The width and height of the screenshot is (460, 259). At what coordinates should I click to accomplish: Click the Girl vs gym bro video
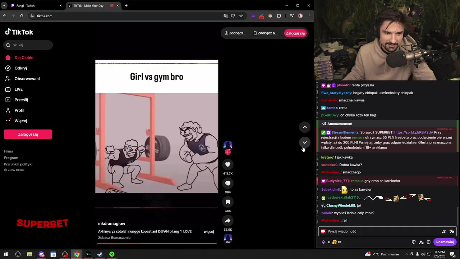point(157,126)
